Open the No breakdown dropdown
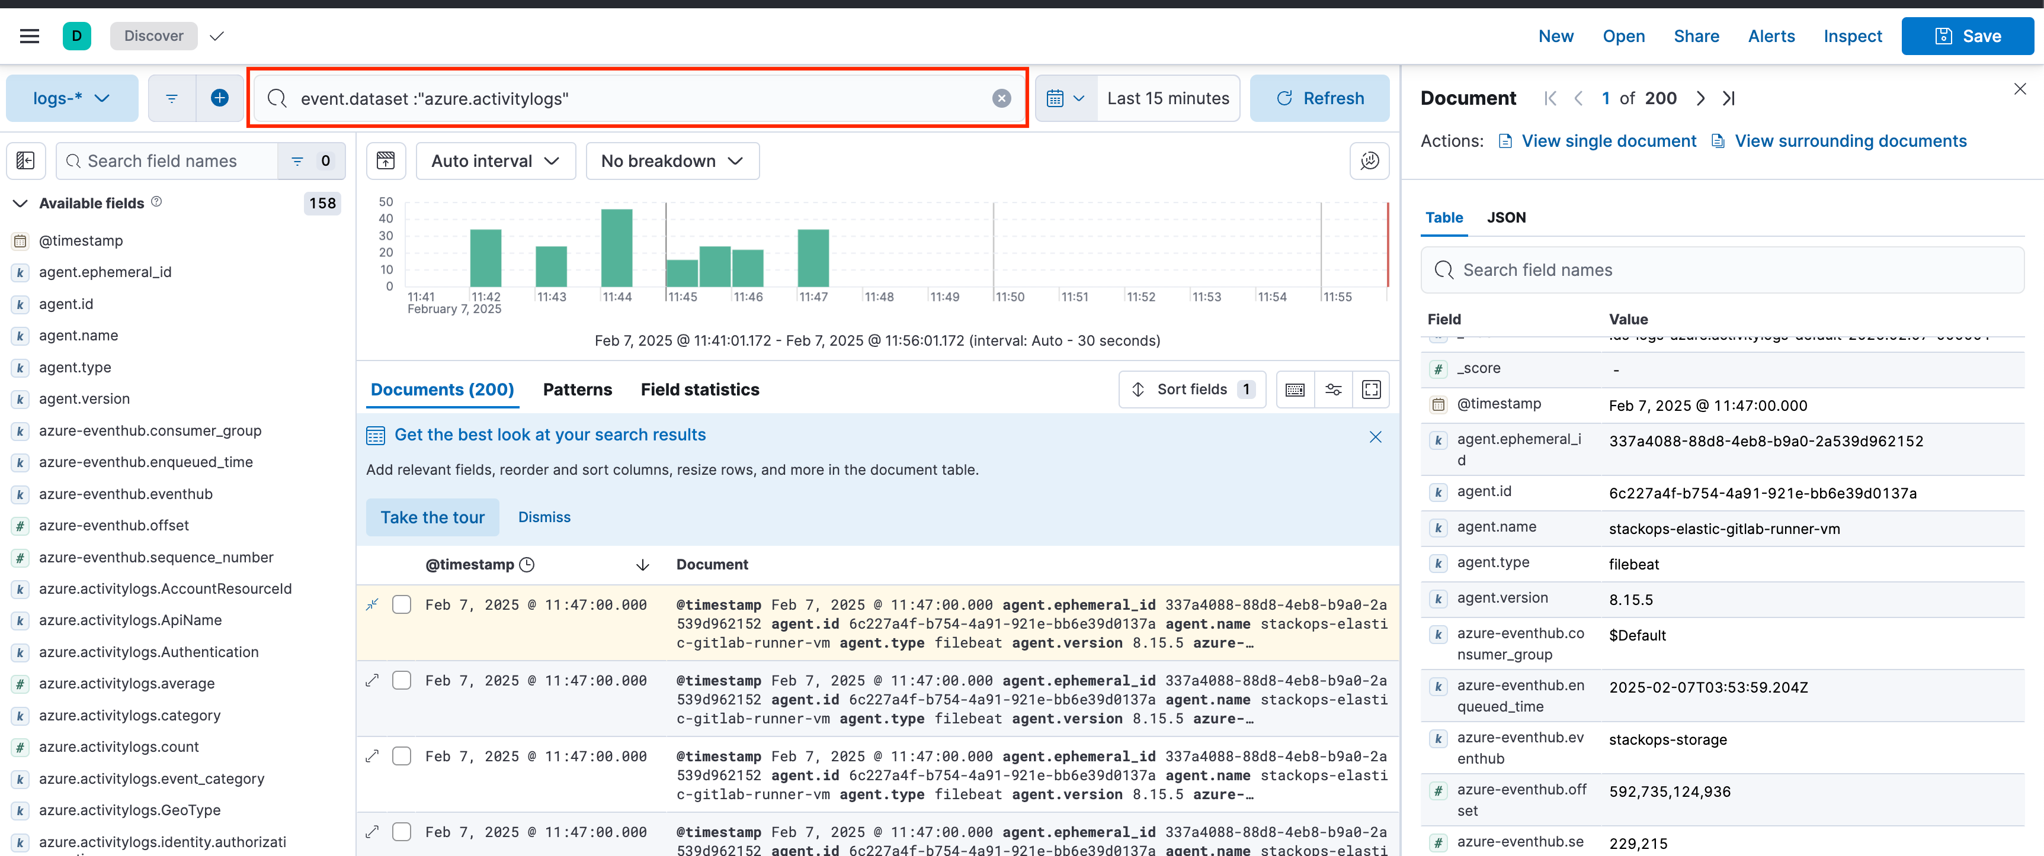The width and height of the screenshot is (2044, 856). click(671, 160)
